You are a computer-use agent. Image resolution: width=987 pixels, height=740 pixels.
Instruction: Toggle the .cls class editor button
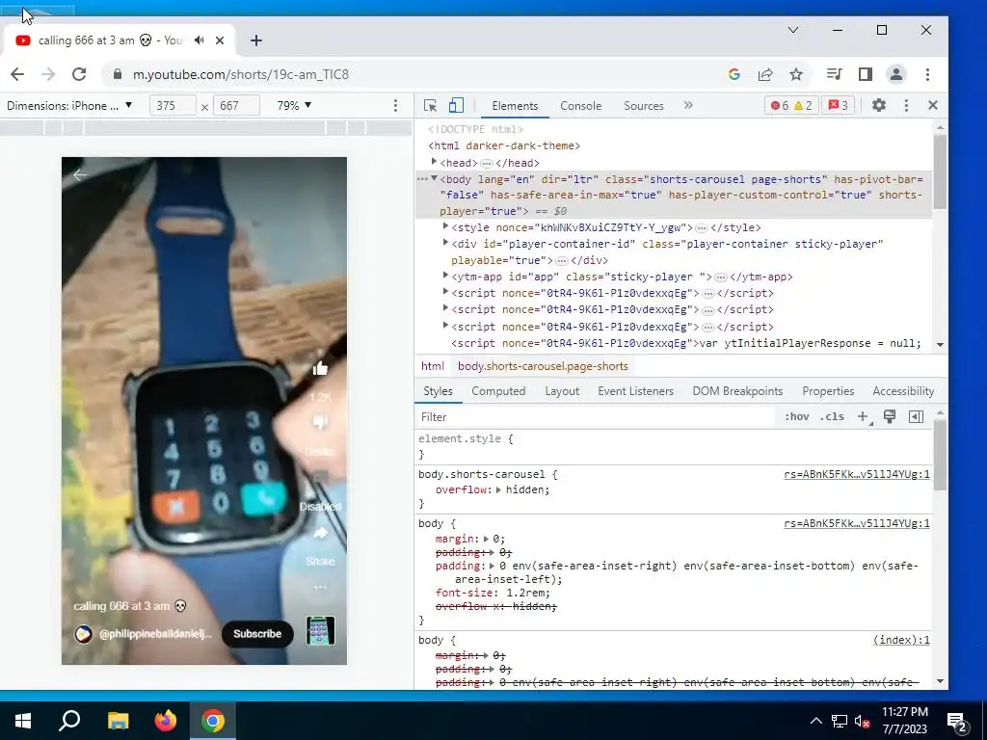[832, 416]
